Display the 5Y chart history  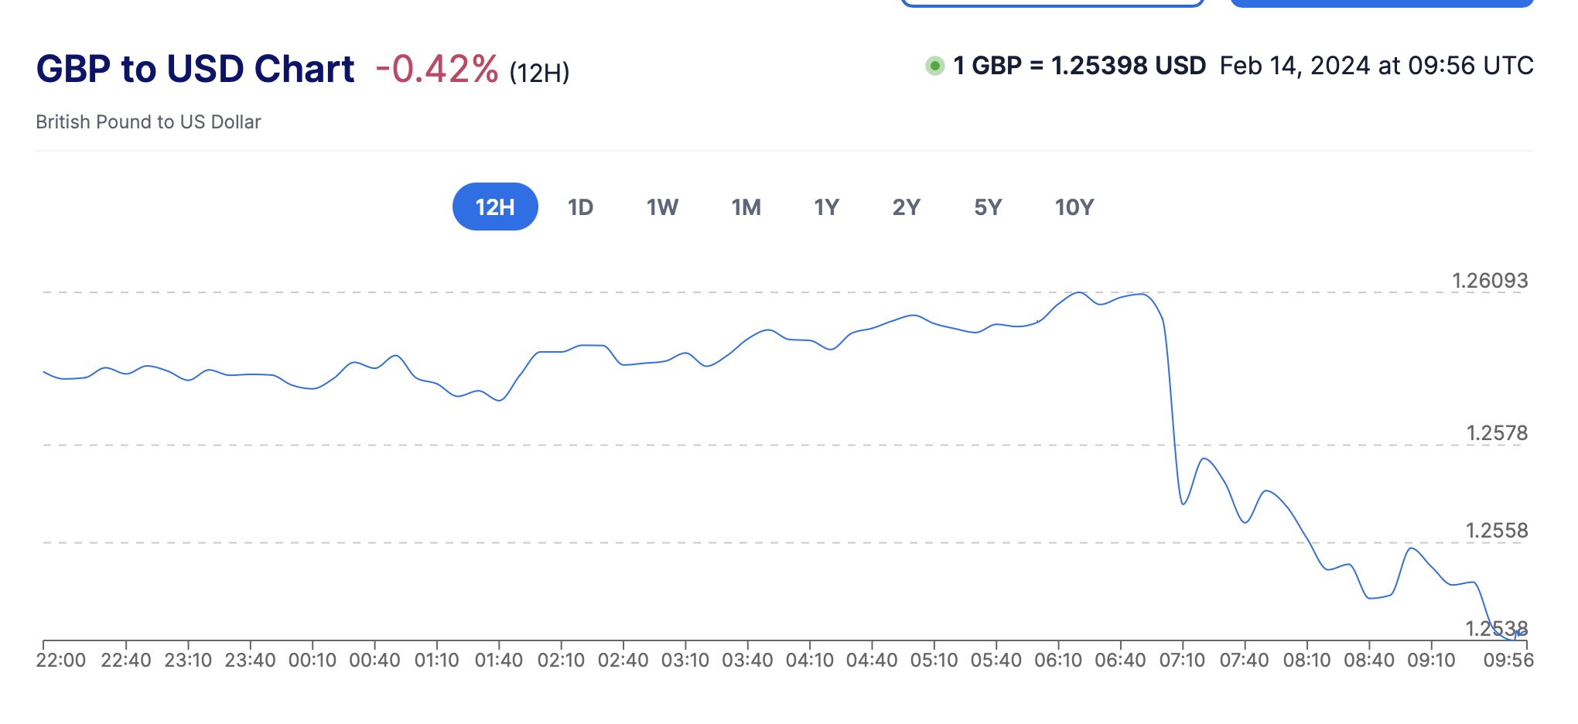coord(988,207)
